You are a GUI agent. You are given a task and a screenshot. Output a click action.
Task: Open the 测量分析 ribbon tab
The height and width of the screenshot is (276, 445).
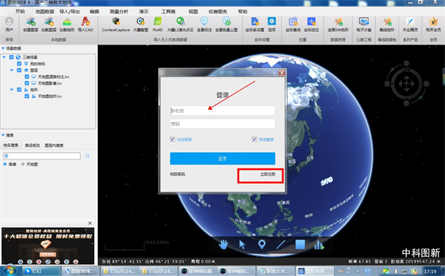pyautogui.click(x=119, y=12)
